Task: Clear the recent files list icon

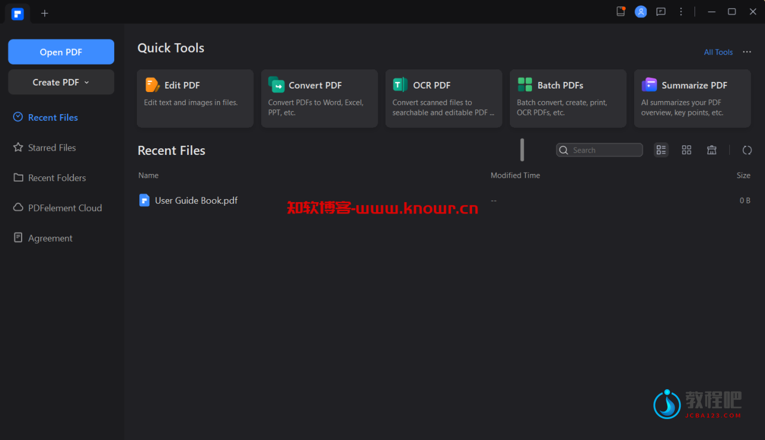Action: pyautogui.click(x=712, y=150)
